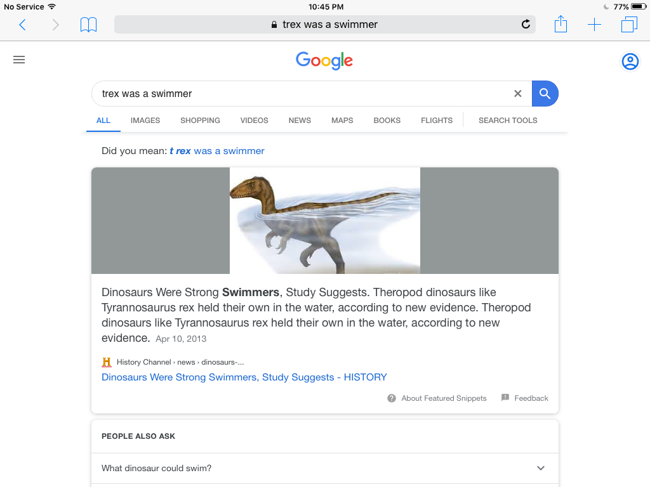Open the Search Tools options
Viewport: 650px width, 487px height.
[x=508, y=120]
